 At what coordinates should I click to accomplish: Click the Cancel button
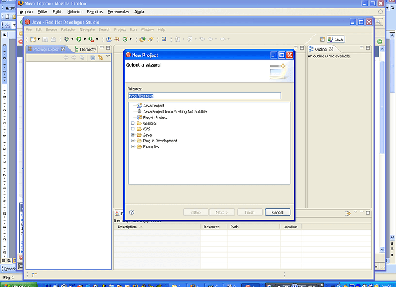coord(278,212)
